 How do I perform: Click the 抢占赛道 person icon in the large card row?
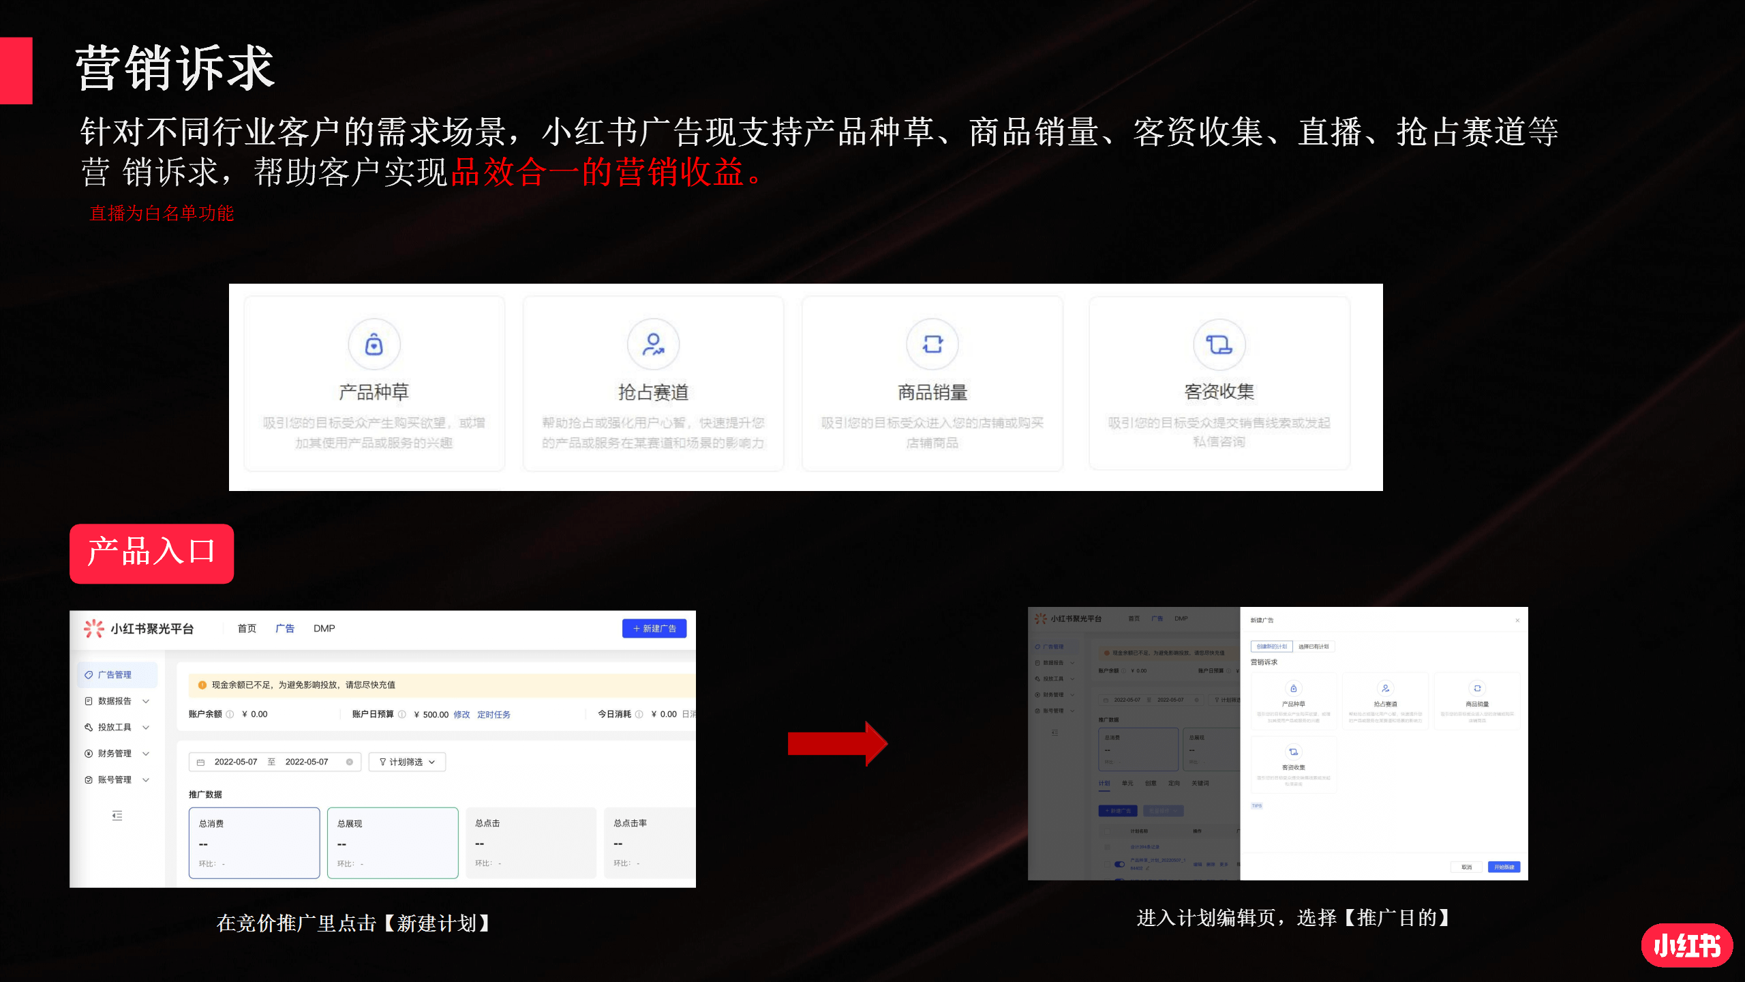tap(653, 344)
